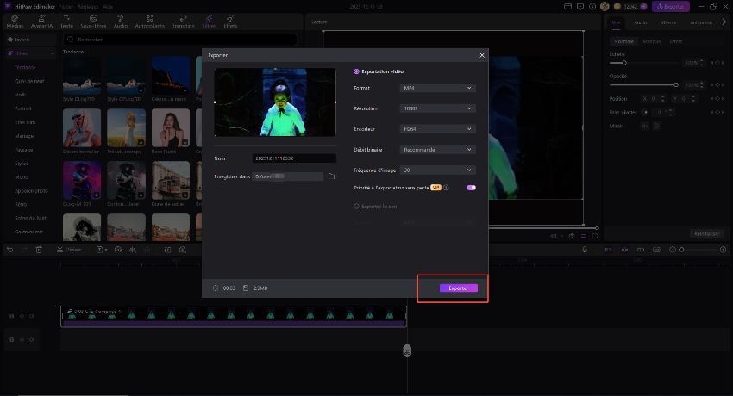Click the Enregistrer dans path field
733x396 pixels.
[287, 176]
